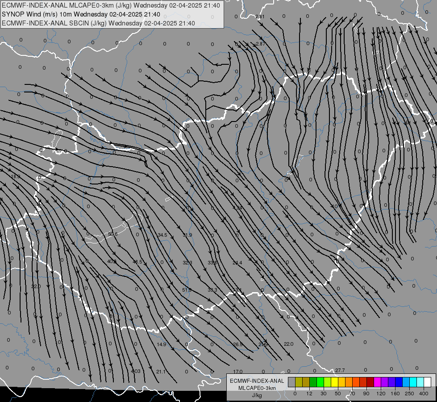
Task: Click the bright cyan legend swatch
Action: point(414,382)
